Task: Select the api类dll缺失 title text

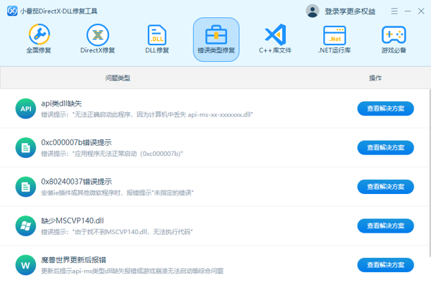Action: [x=62, y=103]
